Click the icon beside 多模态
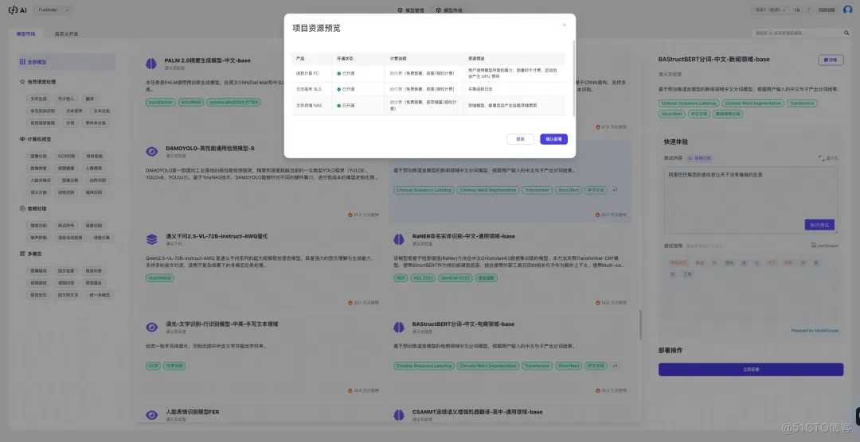The height and width of the screenshot is (442, 860). tap(22, 254)
